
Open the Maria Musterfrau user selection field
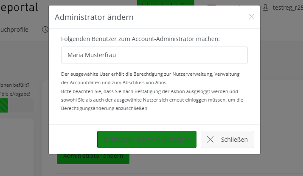[x=154, y=55]
